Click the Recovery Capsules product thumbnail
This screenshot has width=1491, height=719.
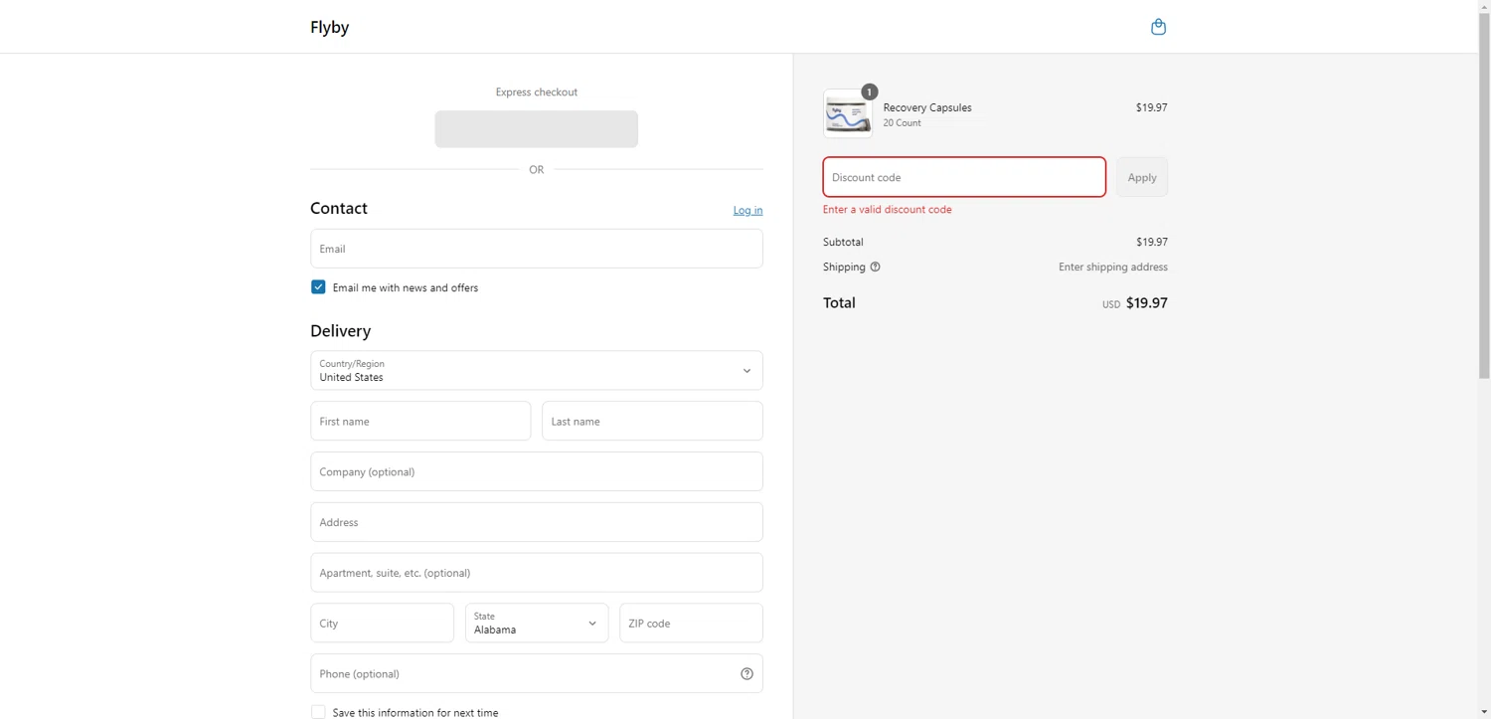click(847, 113)
